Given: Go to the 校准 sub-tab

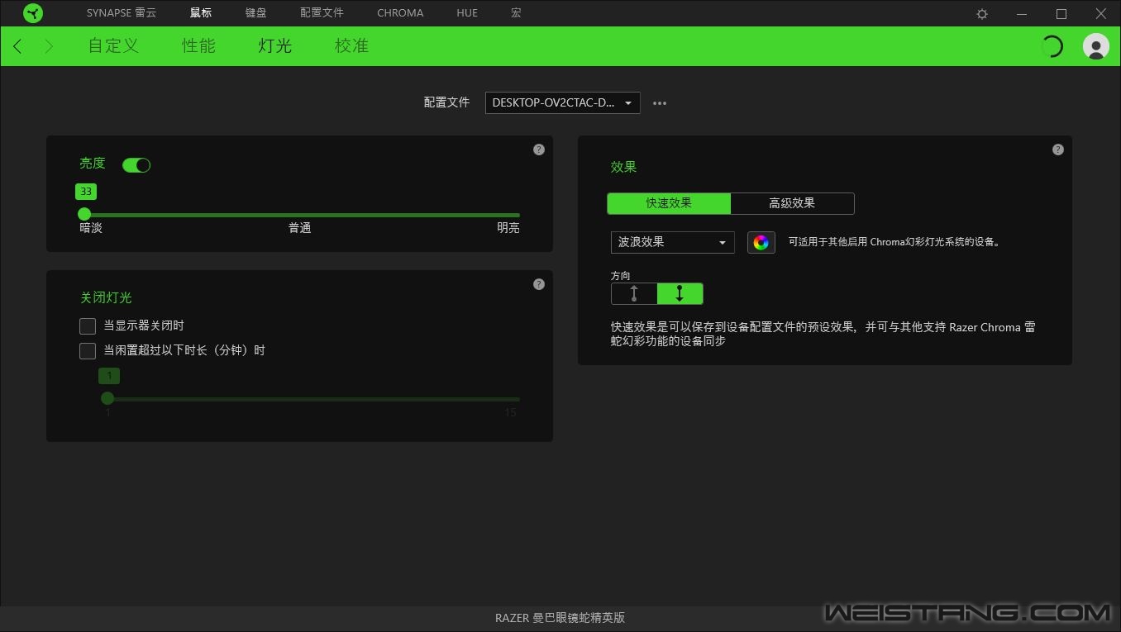Looking at the screenshot, I should [x=351, y=46].
